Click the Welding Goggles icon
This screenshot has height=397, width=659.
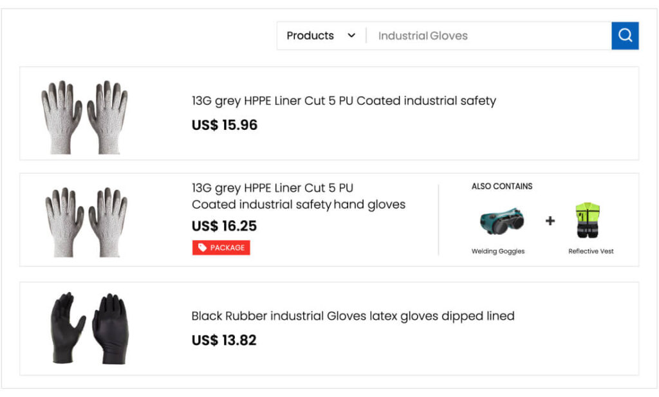tap(501, 222)
